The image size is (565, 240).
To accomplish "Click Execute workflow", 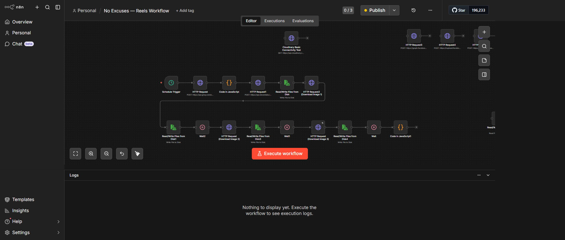I will point(280,154).
